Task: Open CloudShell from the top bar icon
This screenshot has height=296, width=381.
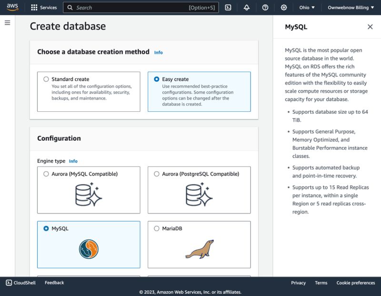Action: click(x=228, y=8)
